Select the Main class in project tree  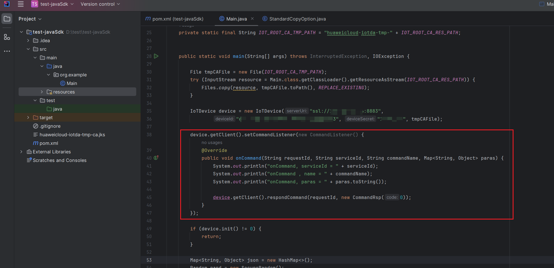[x=69, y=83]
